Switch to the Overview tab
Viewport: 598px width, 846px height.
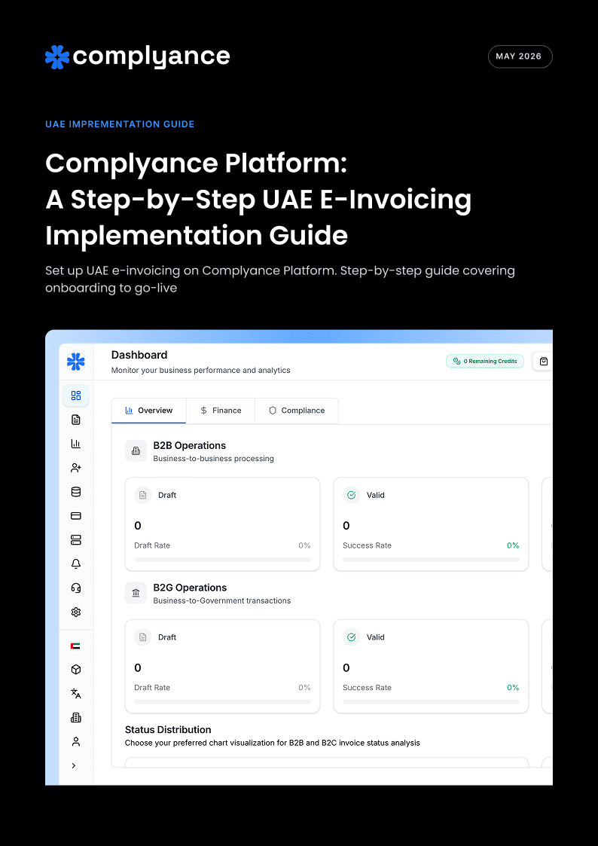coord(149,411)
